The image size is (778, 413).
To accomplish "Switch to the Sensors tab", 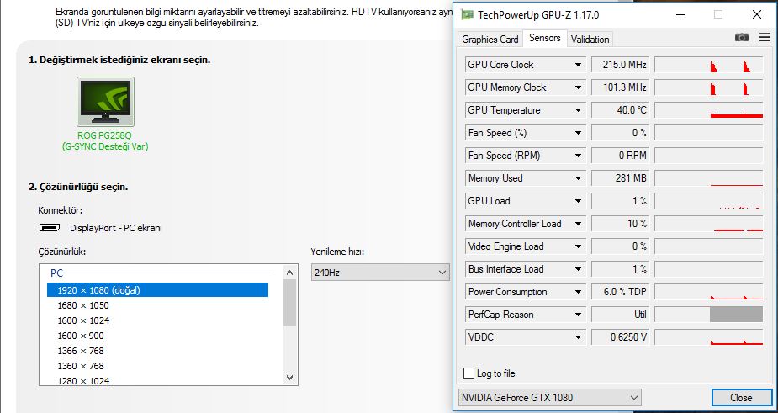I will tap(545, 38).
